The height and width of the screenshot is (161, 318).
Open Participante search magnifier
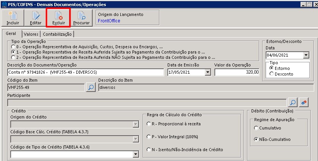click(293, 103)
